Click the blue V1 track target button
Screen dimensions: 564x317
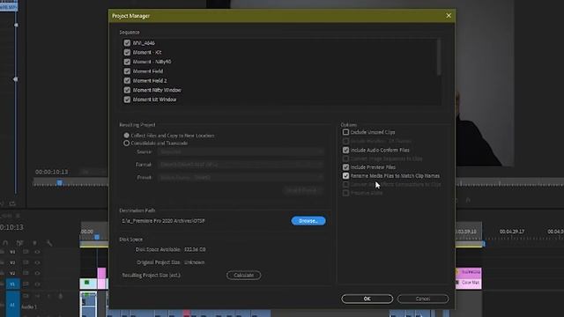pos(12,284)
